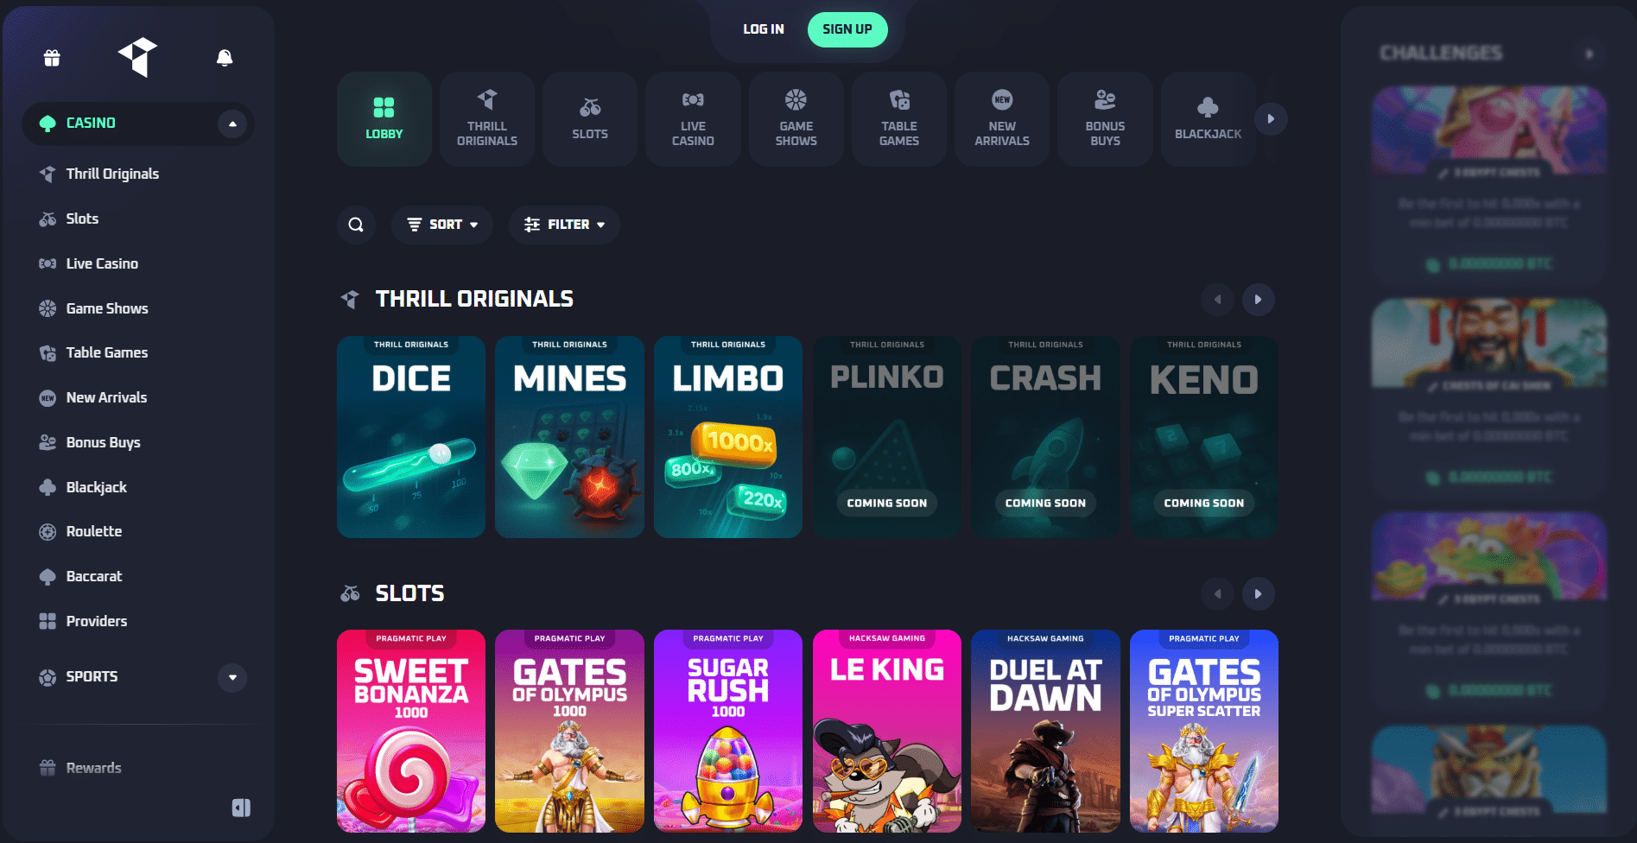Show next Thrill Originals games
The width and height of the screenshot is (1637, 843).
1259,300
